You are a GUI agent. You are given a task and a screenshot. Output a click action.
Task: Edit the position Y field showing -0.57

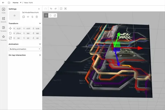pyautogui.click(x=27, y=28)
